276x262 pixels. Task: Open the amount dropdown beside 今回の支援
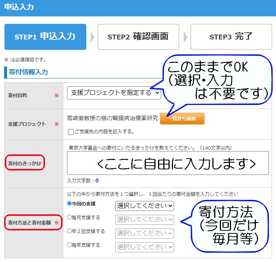click(145, 206)
